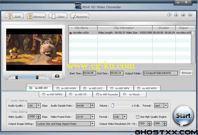Click the Clip Name column header
This screenshot has width=198, height=135.
(x=83, y=28)
